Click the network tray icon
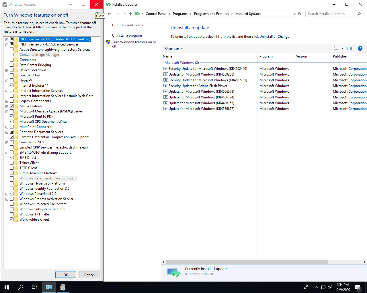Image resolution: width=367 pixels, height=293 pixels. [323, 287]
